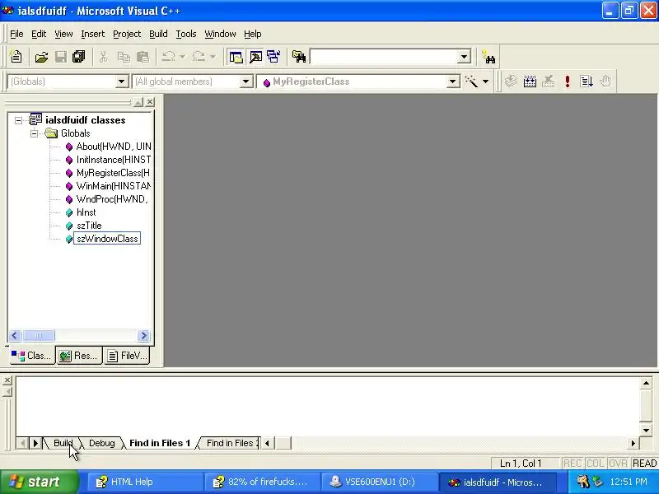
Task: Open the Find text combo dropdown arrow
Action: tap(464, 57)
